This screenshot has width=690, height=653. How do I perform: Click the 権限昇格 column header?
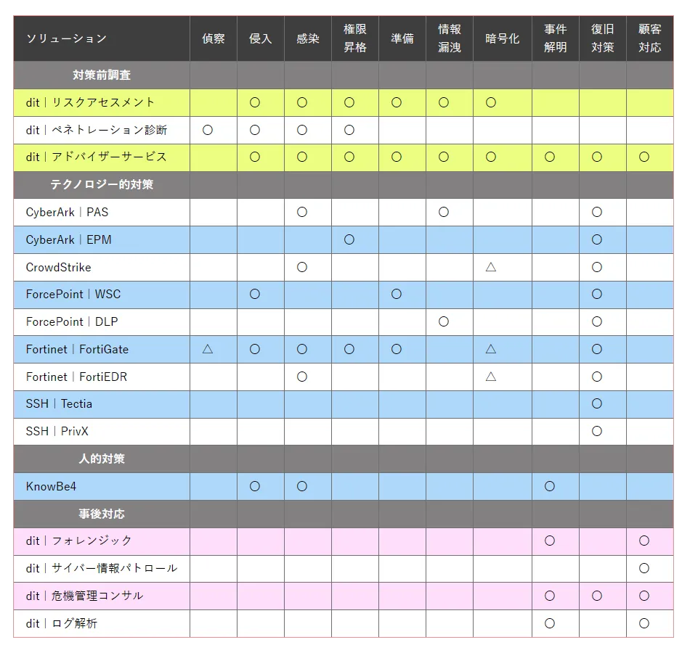[x=354, y=38]
